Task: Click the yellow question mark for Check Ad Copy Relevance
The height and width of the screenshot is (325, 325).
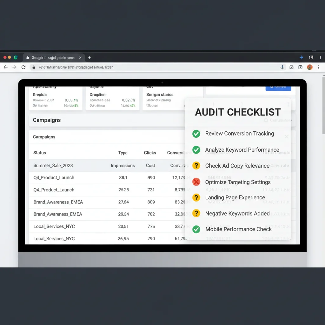Action: click(196, 166)
